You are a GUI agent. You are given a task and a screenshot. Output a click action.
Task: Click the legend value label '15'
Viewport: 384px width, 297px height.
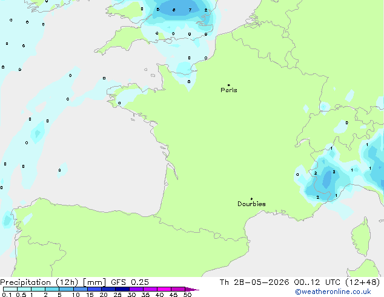(90, 295)
